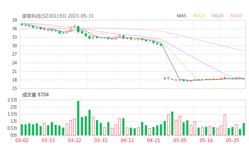Click the 04-12 date axis label
The width and height of the screenshot is (249, 148).
(x=127, y=140)
